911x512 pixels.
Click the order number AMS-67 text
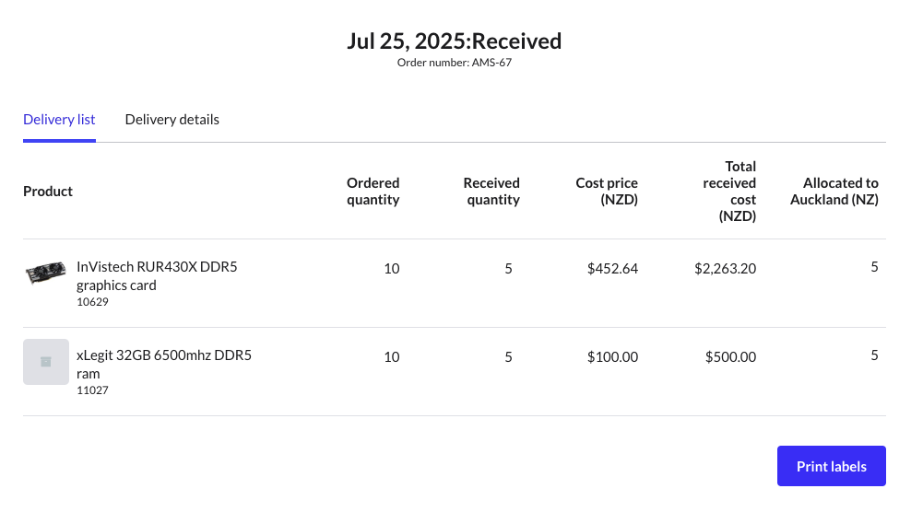pyautogui.click(x=454, y=63)
